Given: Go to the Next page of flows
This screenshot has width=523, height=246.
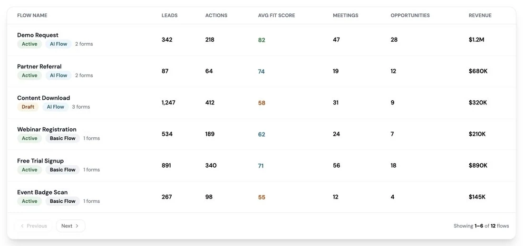Looking at the screenshot, I should pos(70,226).
